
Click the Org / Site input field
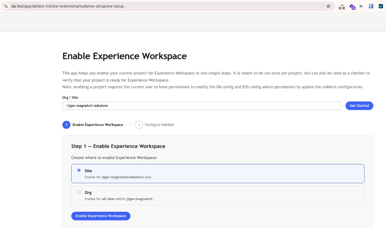[202, 106]
